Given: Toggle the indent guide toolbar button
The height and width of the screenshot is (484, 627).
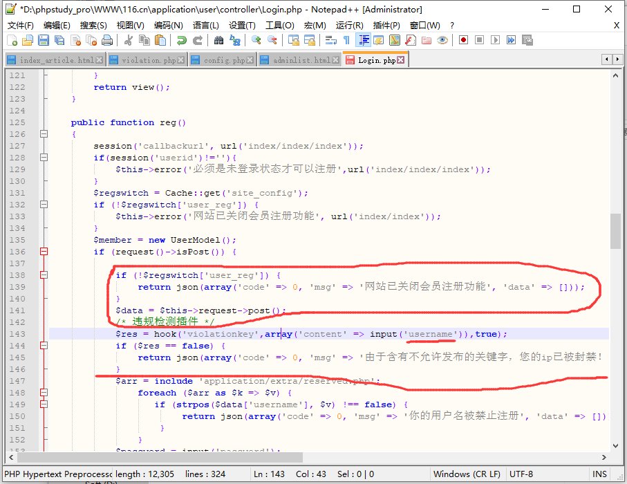Looking at the screenshot, I should click(362, 40).
